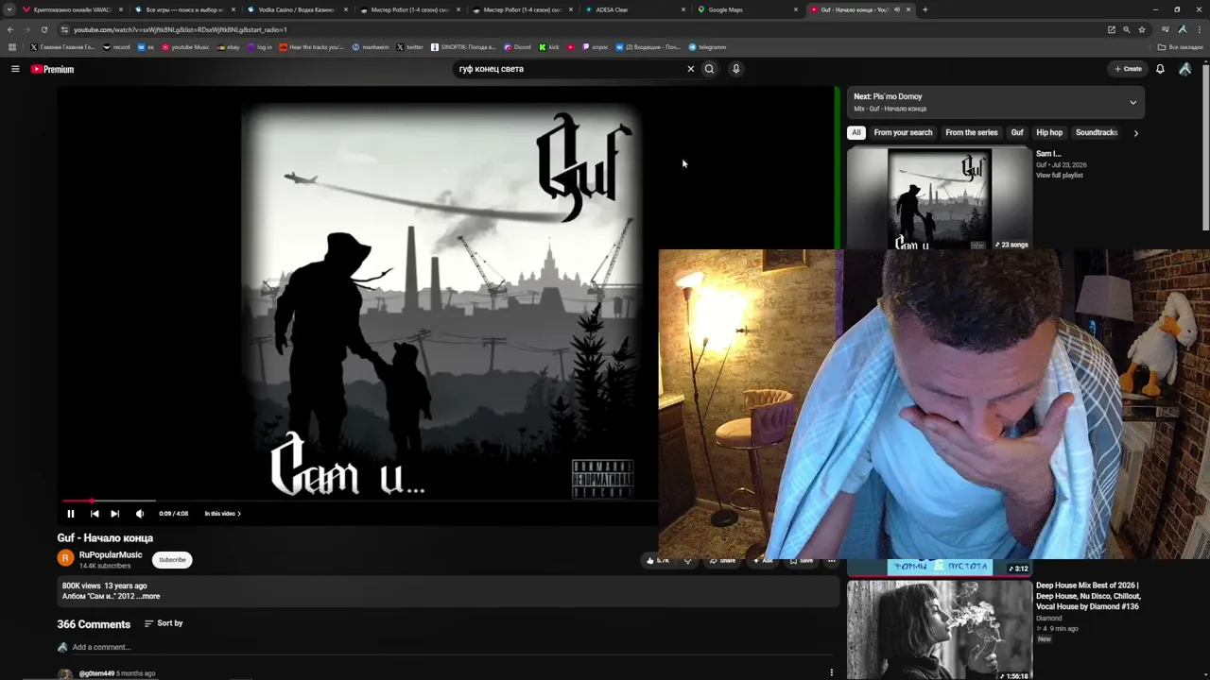Pause the Guf video
1210x680 pixels.
coord(71,514)
